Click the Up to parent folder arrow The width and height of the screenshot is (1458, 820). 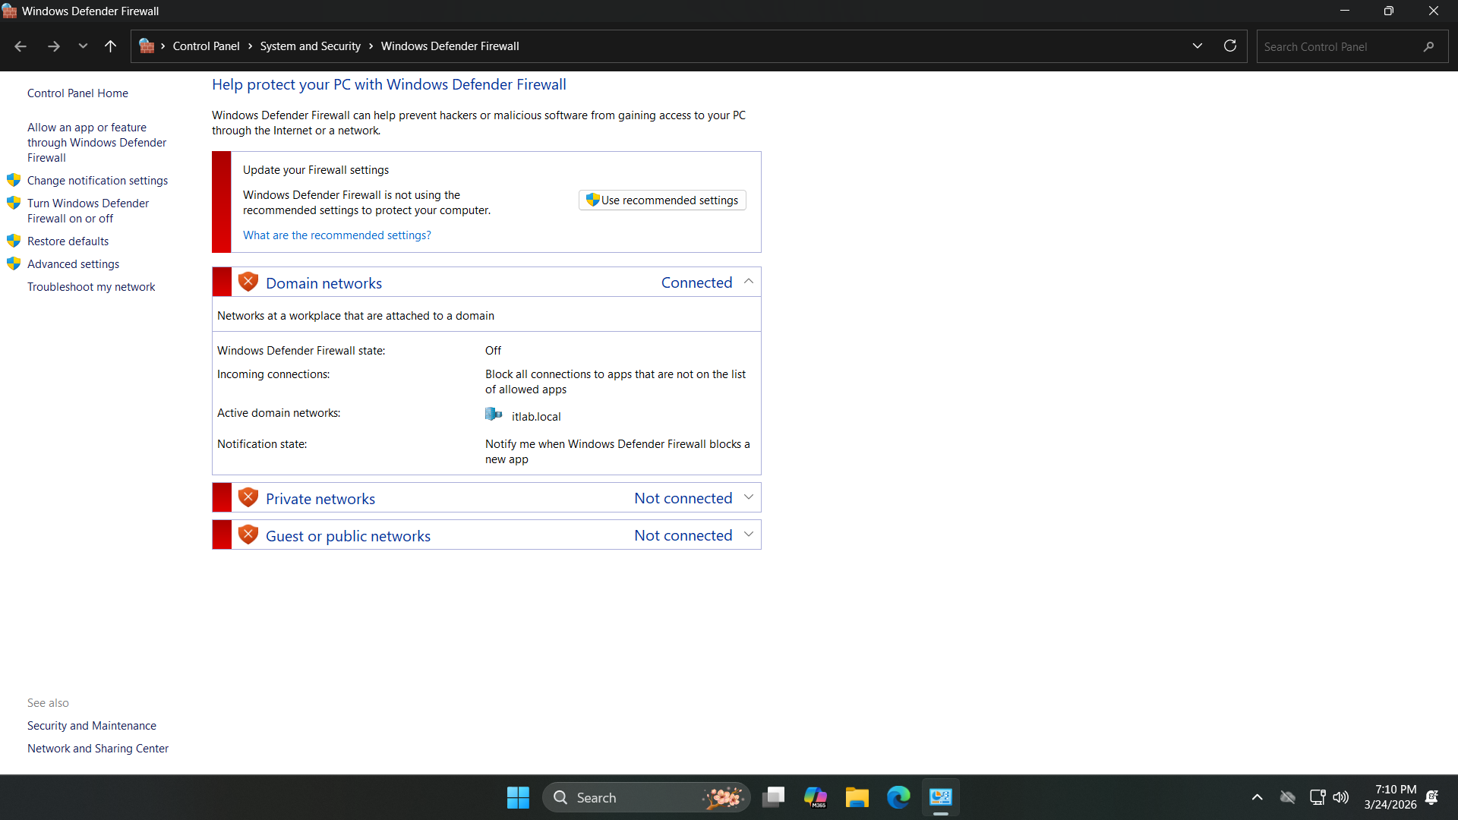pyautogui.click(x=110, y=46)
